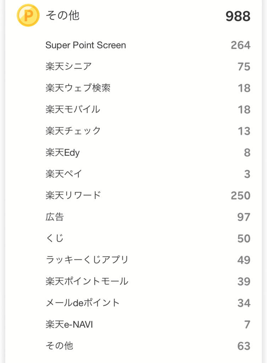
Task: Click the 250 points value for 楽天リワード
Action: [x=241, y=196]
